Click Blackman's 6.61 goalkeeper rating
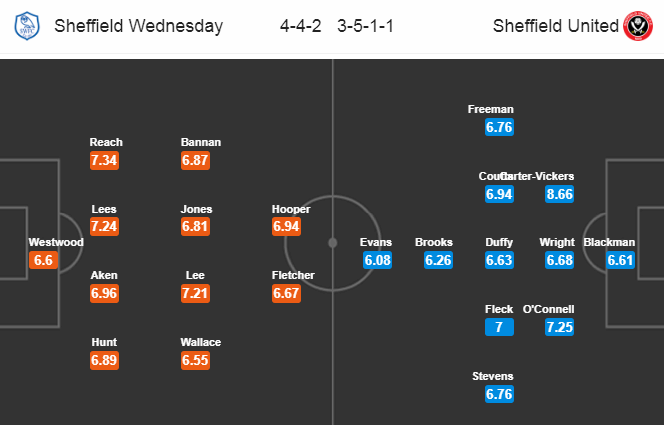This screenshot has height=425, width=664. (x=620, y=260)
